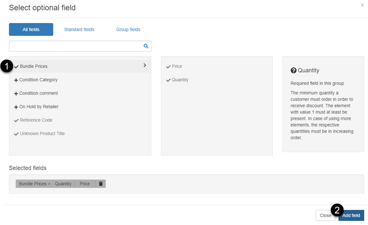This screenshot has width=368, height=225.
Task: Select the On Hold by Retailer field
Action: coord(39,106)
